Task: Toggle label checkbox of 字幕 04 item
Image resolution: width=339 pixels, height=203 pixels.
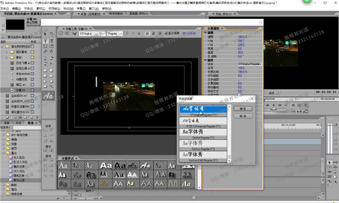Action: 32,90
